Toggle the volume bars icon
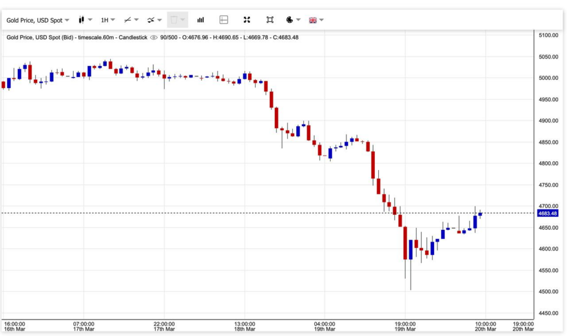The image size is (567, 336). [200, 20]
